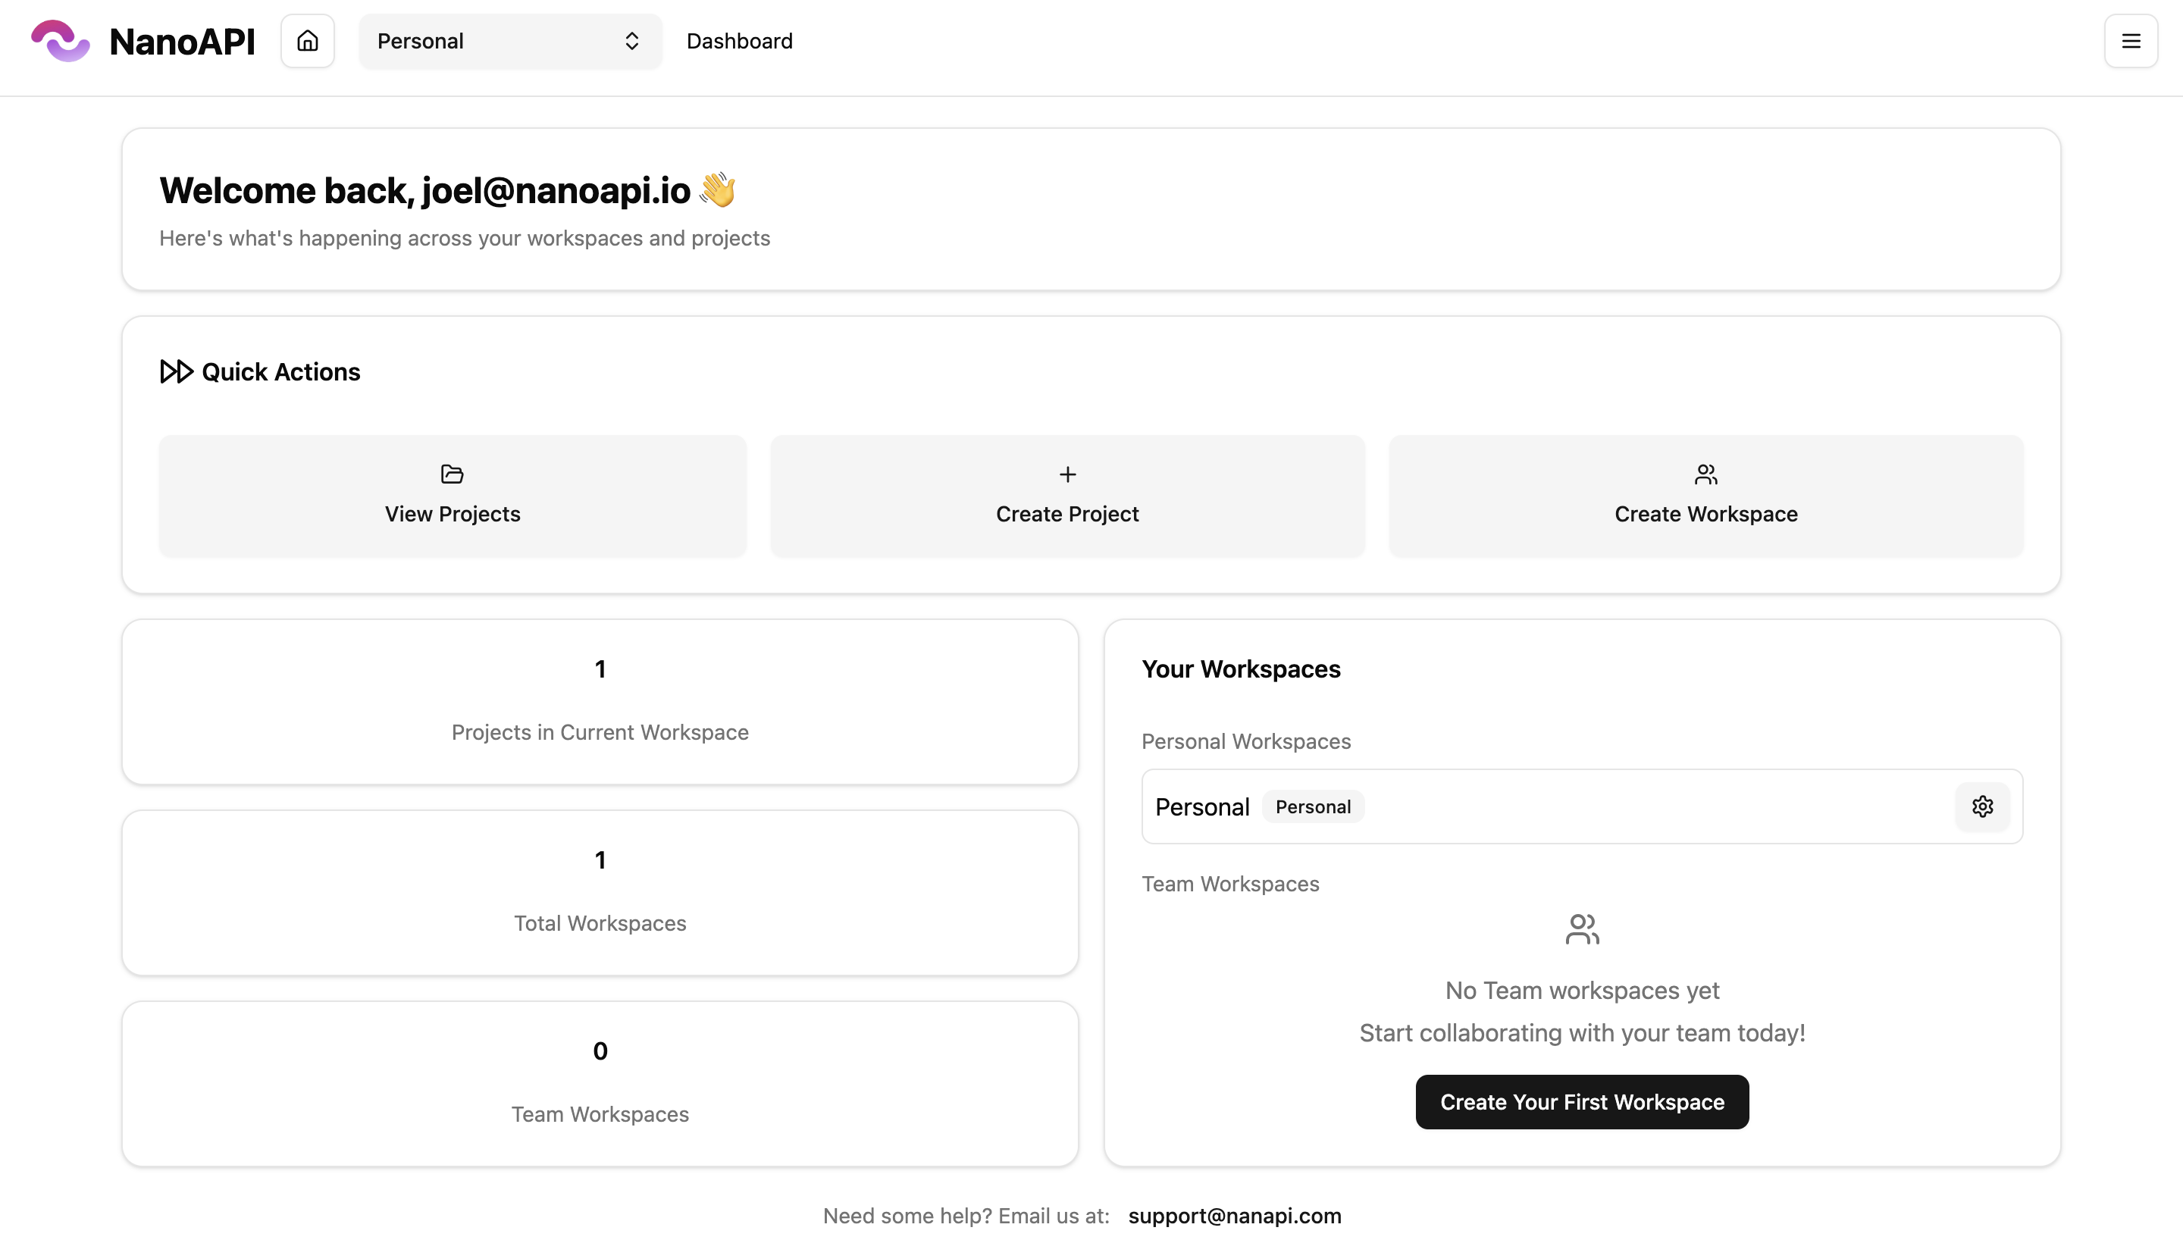Screen dimensions: 2183x1240
Task: Select the Create Project quick action
Action: click(x=1066, y=496)
